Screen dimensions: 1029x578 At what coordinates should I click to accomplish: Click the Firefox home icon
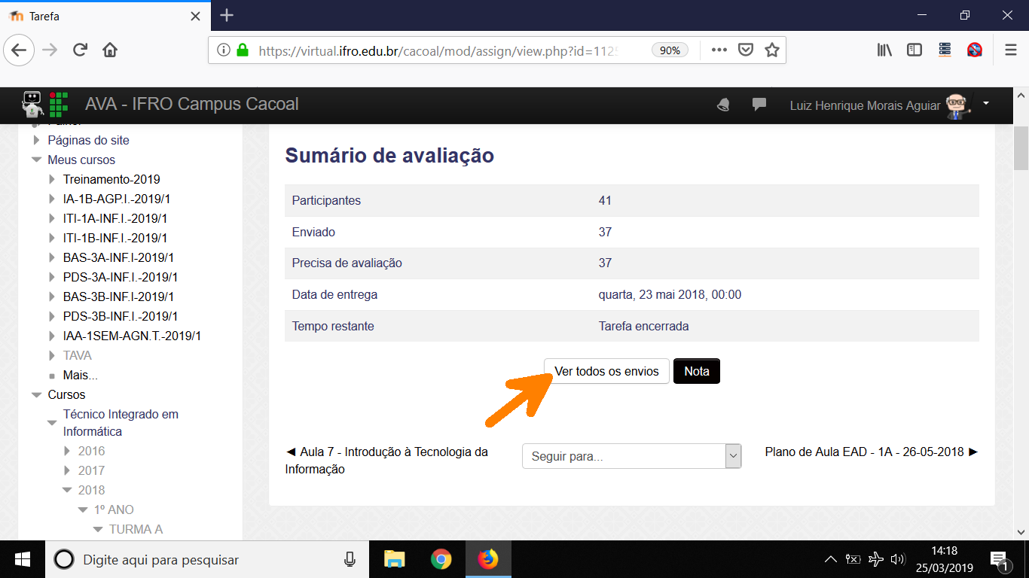pos(110,50)
